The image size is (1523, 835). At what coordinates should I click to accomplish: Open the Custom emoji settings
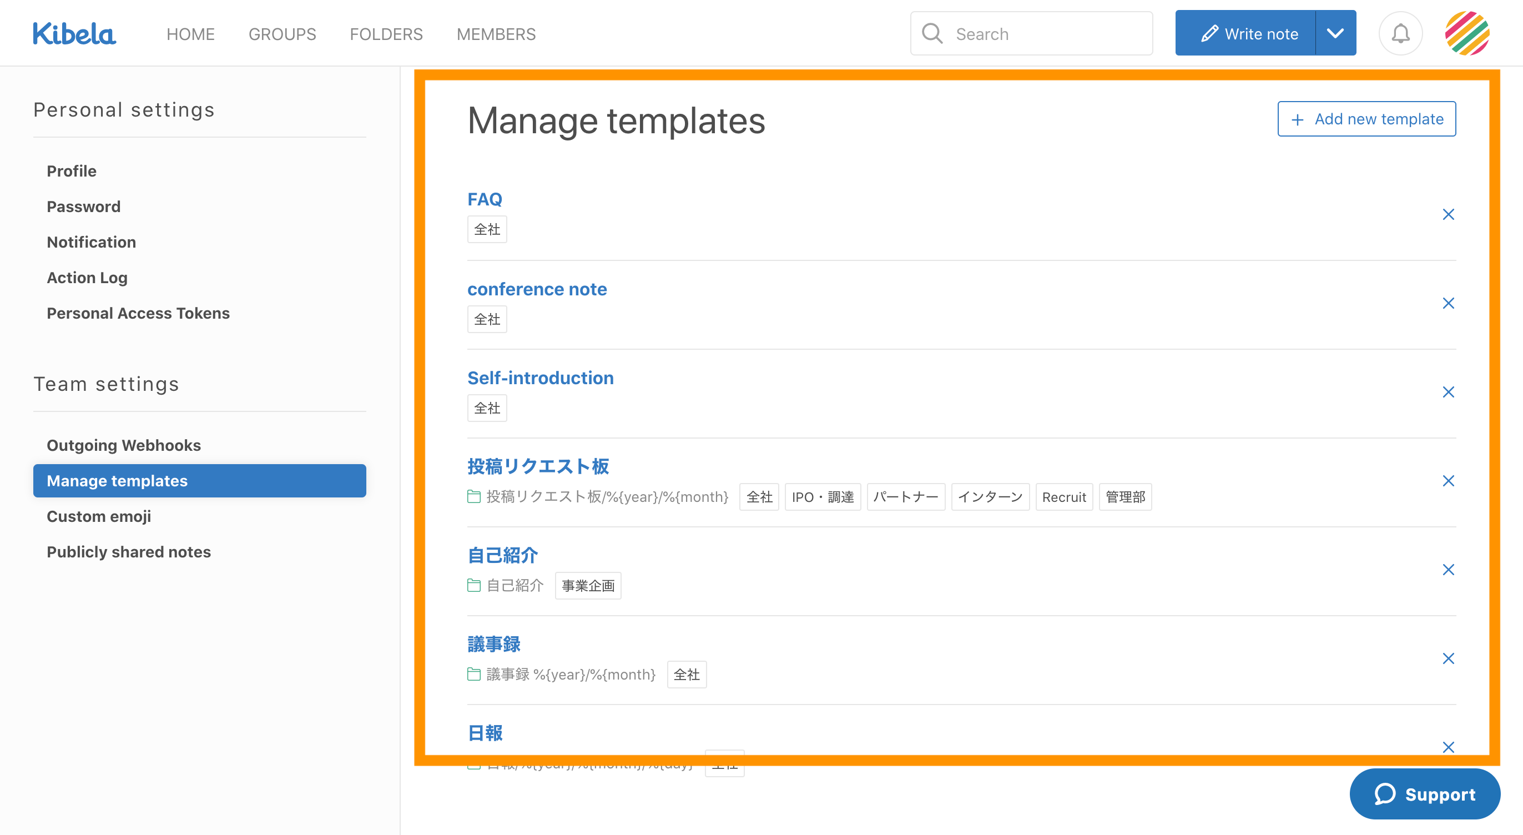(99, 516)
